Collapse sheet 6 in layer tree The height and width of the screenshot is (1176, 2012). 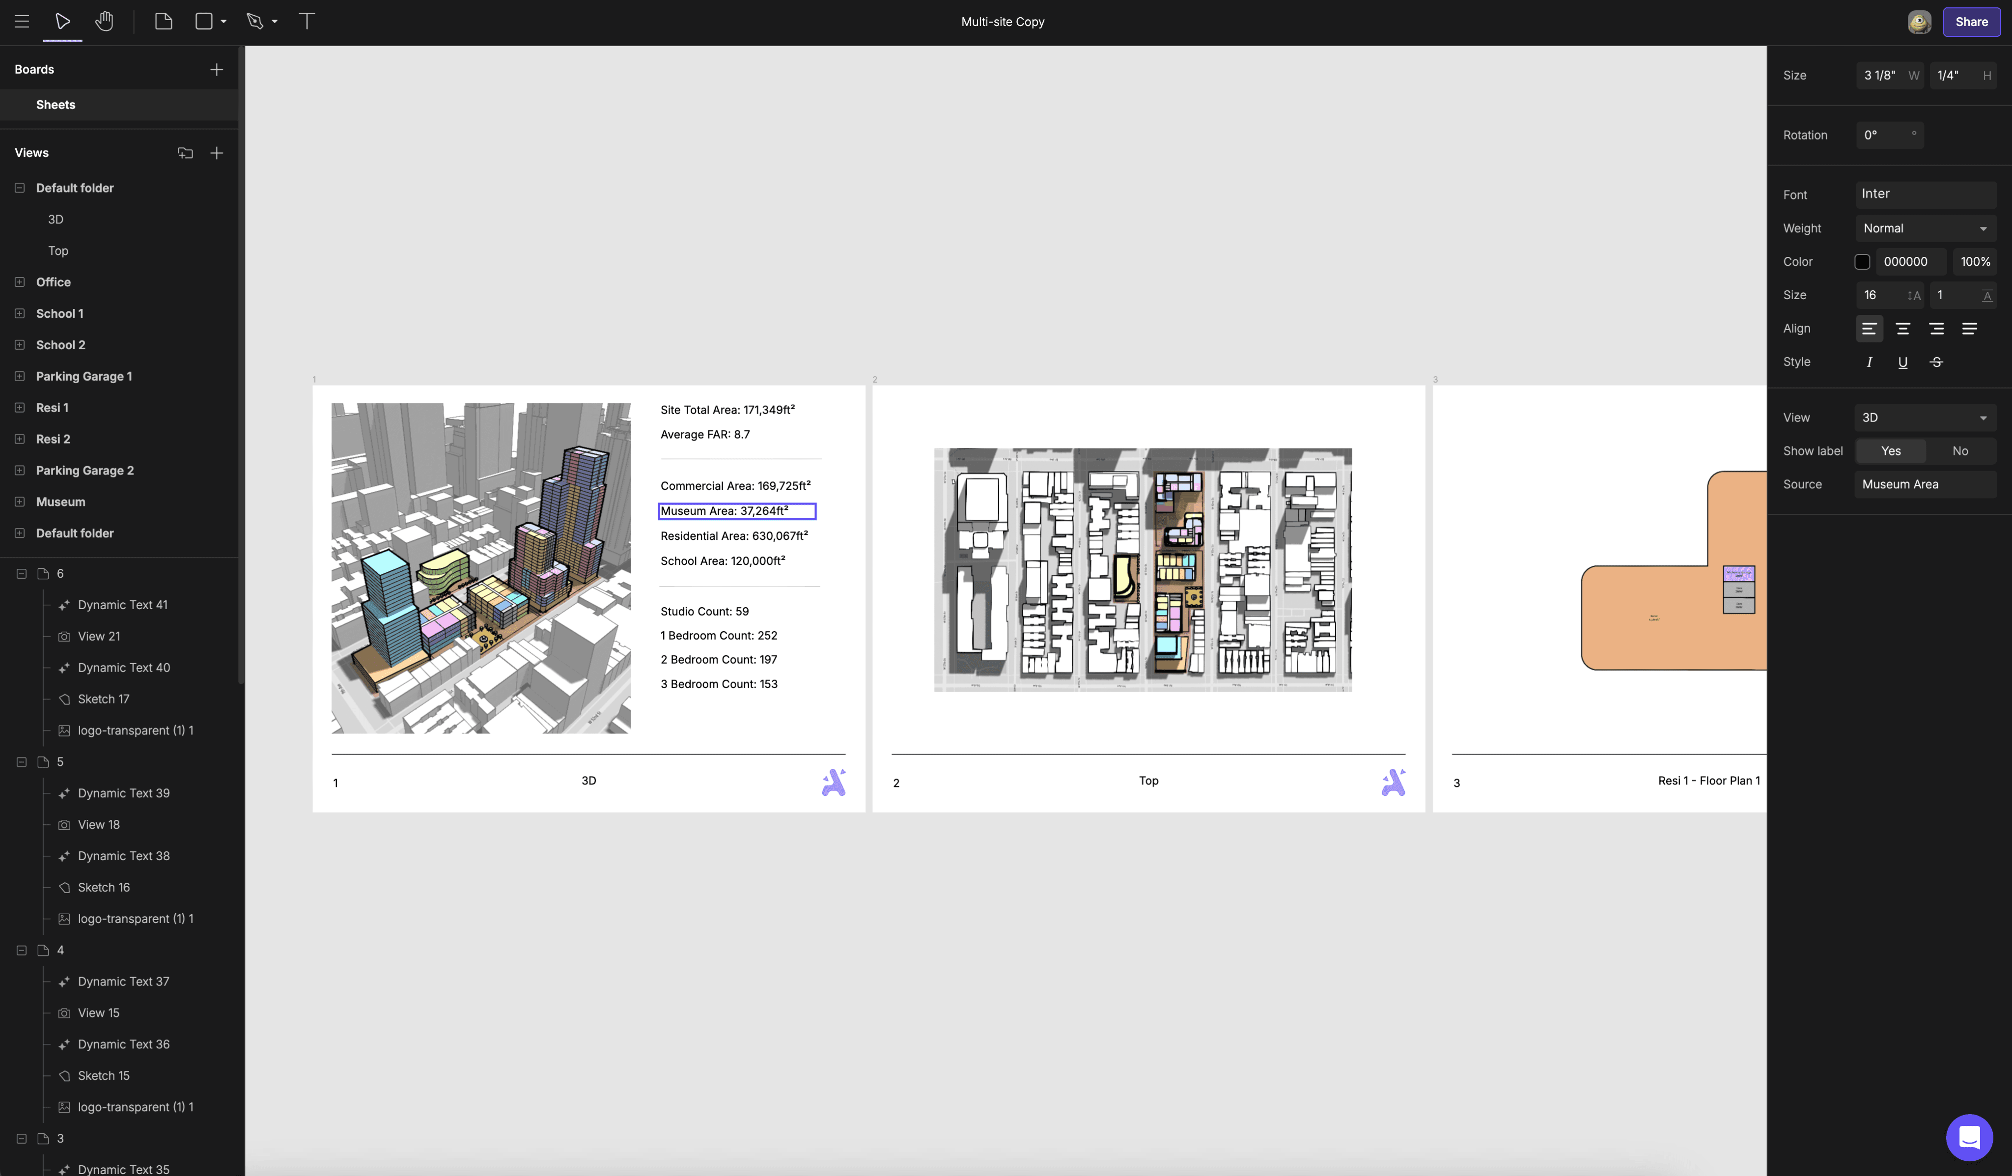22,573
